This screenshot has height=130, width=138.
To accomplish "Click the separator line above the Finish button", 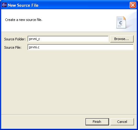I will click(x=69, y=114).
